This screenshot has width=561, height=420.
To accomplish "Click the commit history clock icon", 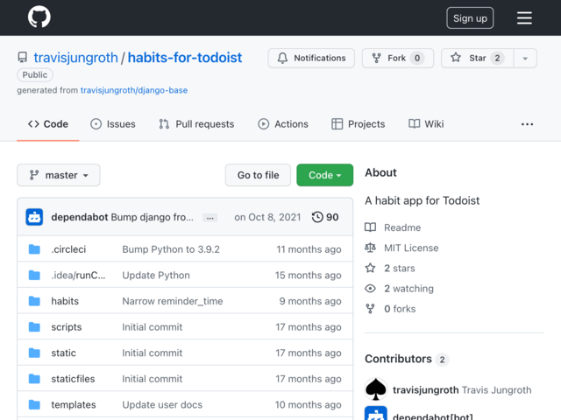I will 317,217.
